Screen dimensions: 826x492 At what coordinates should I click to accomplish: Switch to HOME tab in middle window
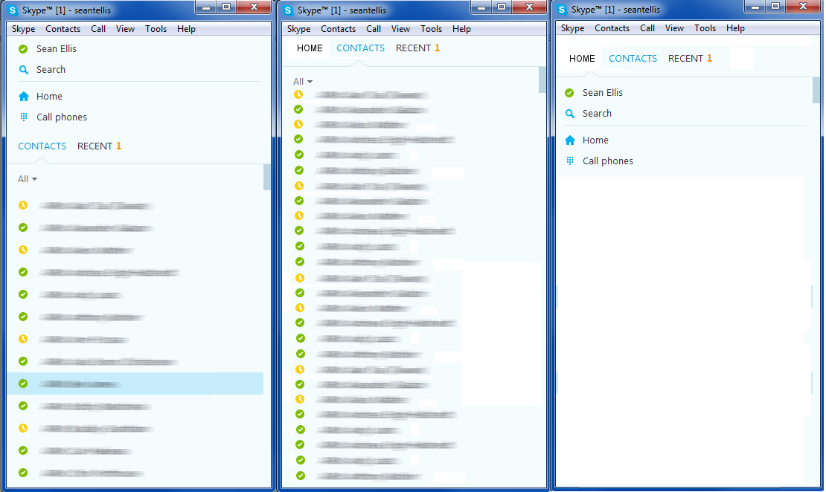coord(310,48)
